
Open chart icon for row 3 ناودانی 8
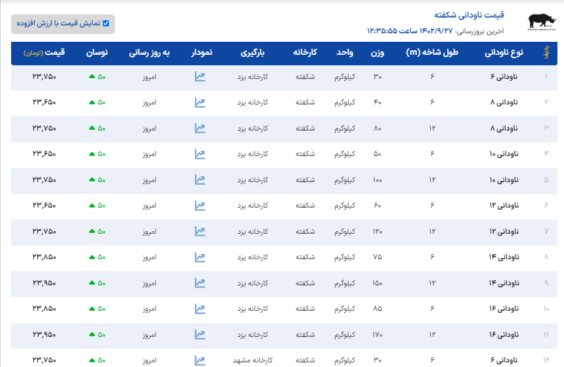(200, 129)
